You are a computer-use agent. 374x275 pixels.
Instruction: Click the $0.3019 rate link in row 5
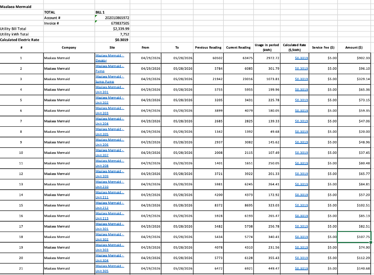tap(302, 100)
